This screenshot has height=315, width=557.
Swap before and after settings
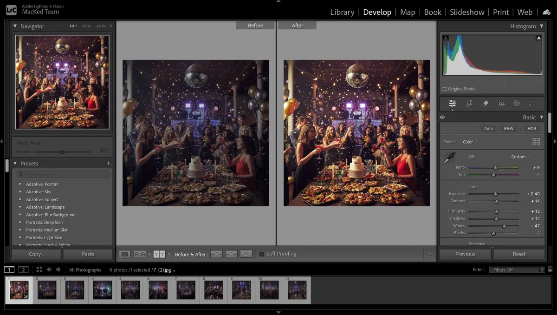point(246,254)
